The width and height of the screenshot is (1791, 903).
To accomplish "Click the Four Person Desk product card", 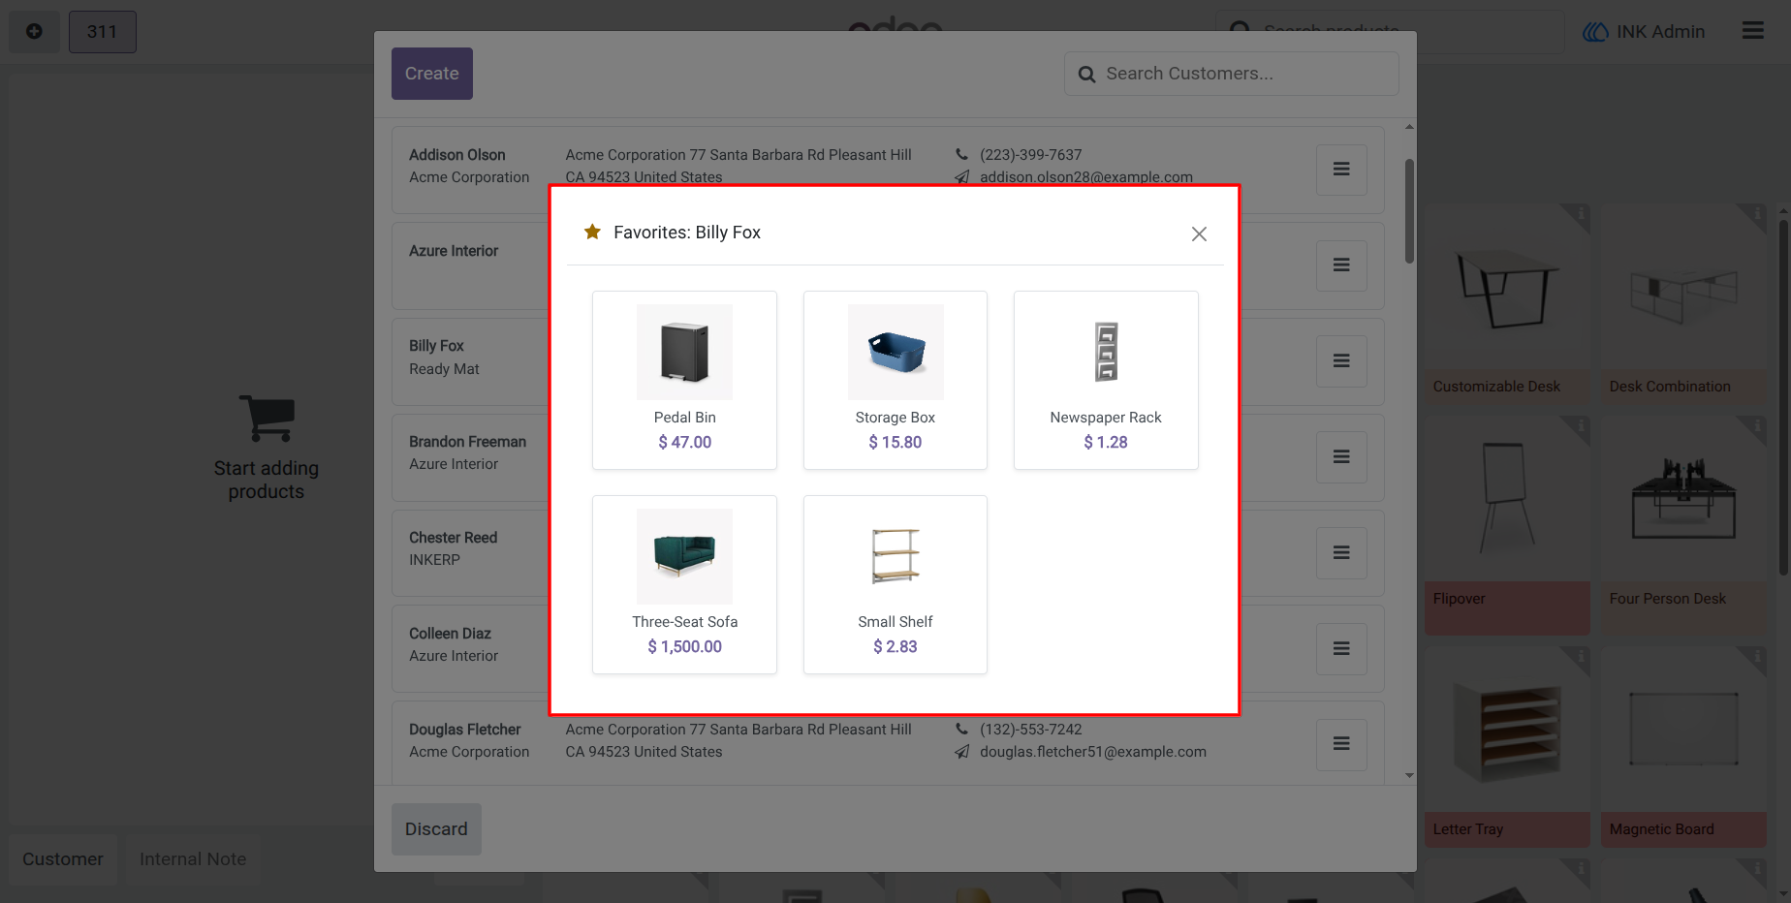I will (1683, 525).
